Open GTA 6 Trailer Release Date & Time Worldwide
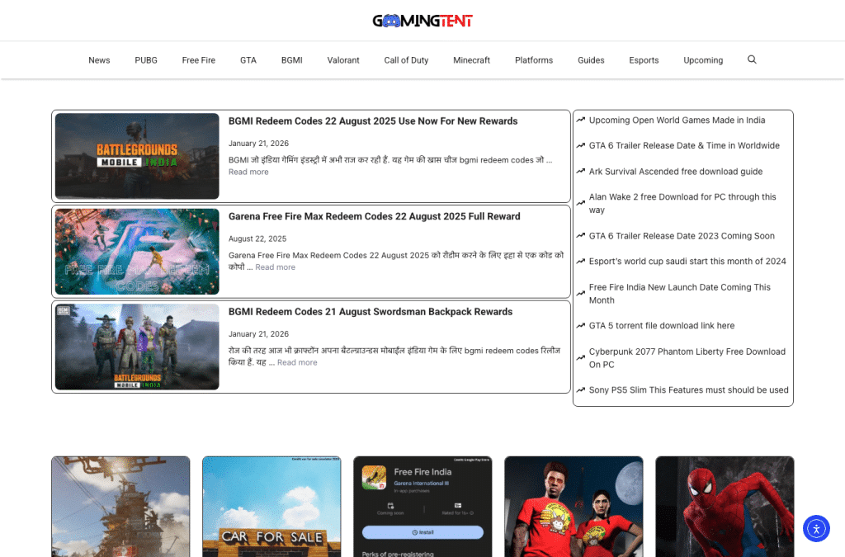This screenshot has width=845, height=557. (x=684, y=145)
